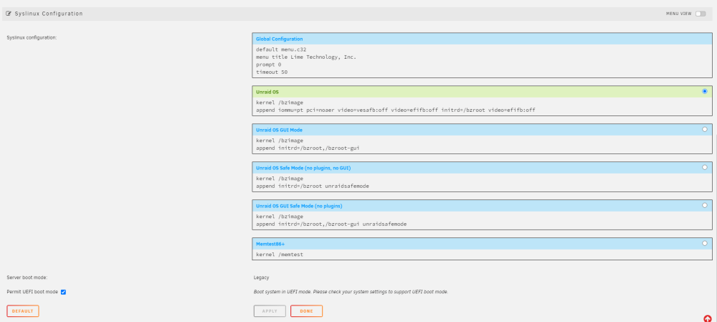Click the red back-to-top arrow icon
The width and height of the screenshot is (717, 322).
pyautogui.click(x=708, y=318)
